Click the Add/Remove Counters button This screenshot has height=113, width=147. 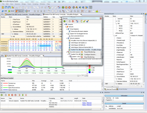click(x=7, y=78)
